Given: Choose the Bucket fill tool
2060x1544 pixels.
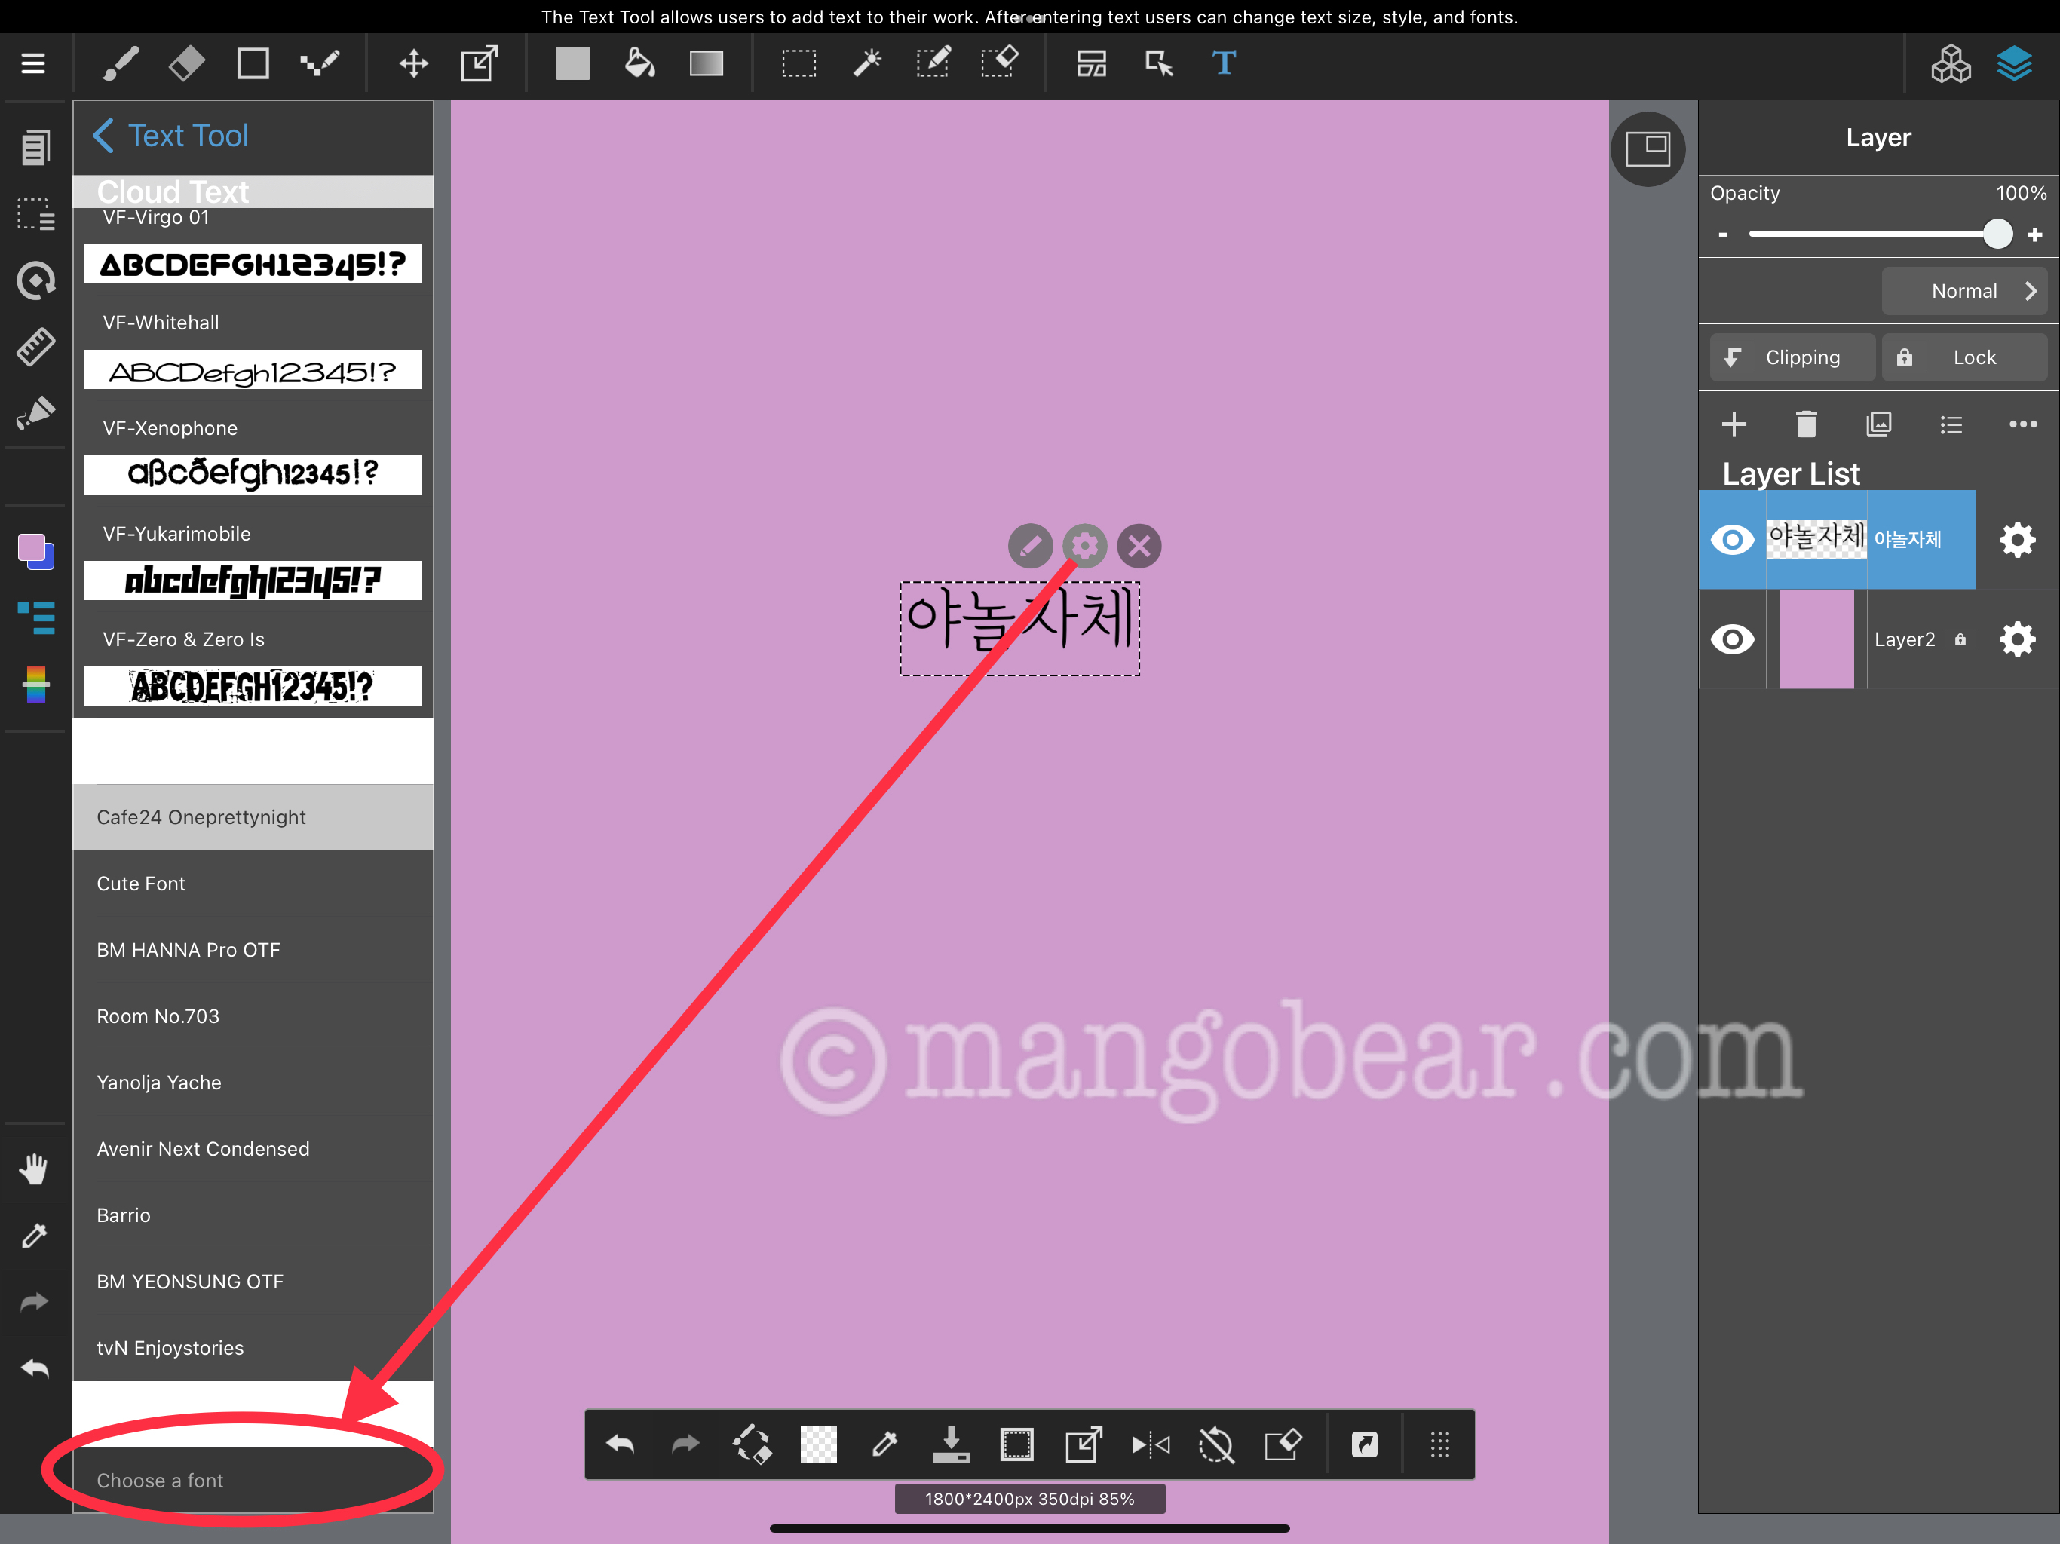Looking at the screenshot, I should pyautogui.click(x=639, y=63).
